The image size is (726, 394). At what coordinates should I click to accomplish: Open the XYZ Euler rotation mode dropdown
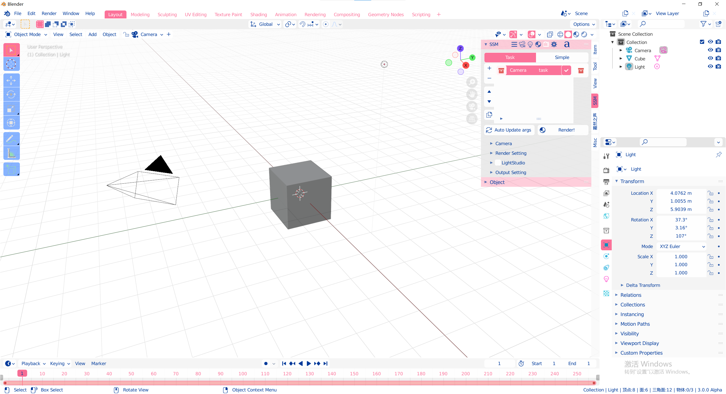tap(681, 246)
